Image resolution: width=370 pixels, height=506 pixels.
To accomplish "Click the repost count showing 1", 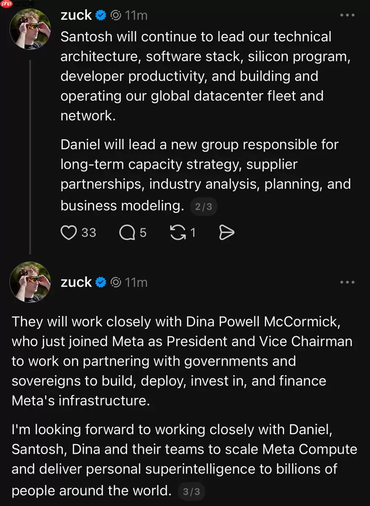I will (192, 232).
